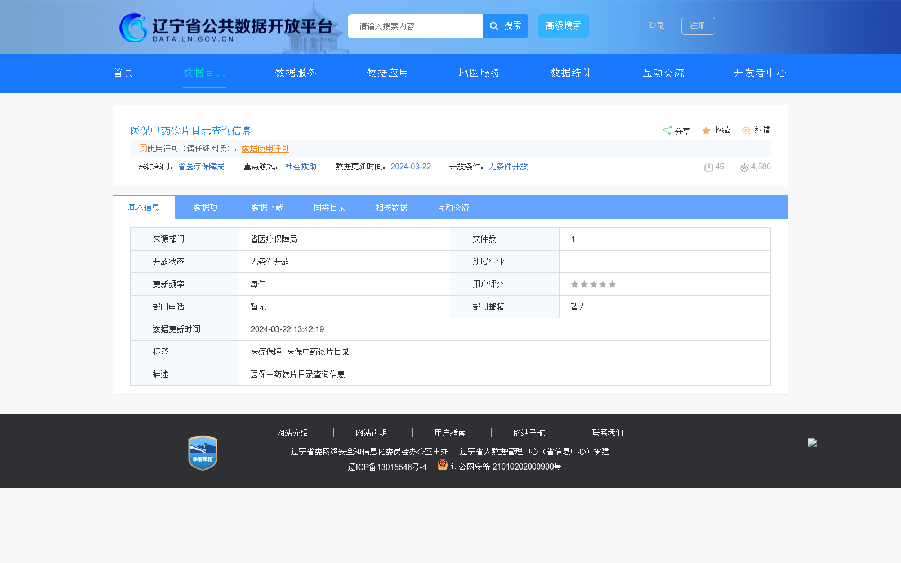Click the 无条件开放 condition link
Viewport: 901px width, 563px height.
pyautogui.click(x=508, y=167)
